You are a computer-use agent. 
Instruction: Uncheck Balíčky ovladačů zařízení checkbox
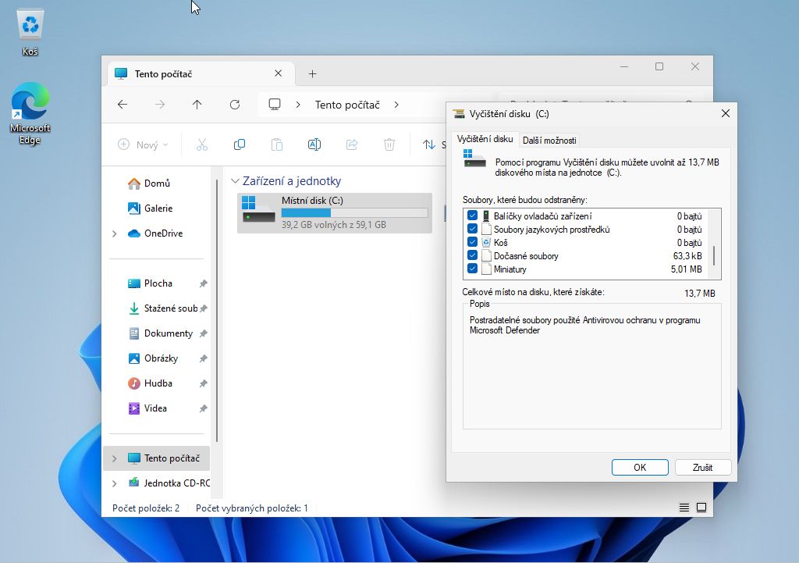(x=472, y=216)
